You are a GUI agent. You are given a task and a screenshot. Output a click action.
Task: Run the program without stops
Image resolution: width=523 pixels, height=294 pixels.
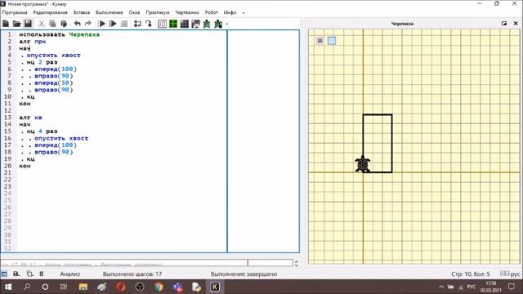point(113,24)
